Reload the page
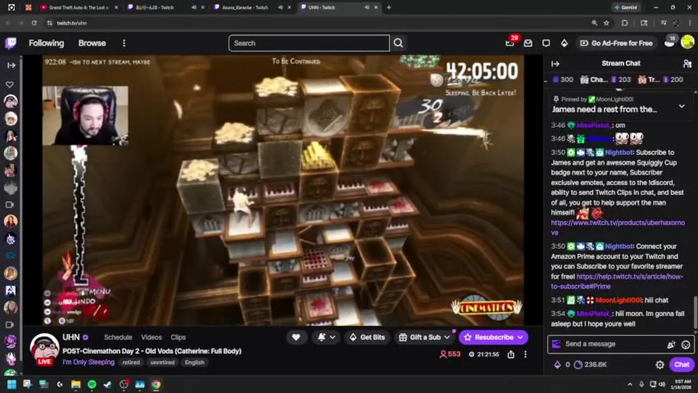 click(34, 23)
